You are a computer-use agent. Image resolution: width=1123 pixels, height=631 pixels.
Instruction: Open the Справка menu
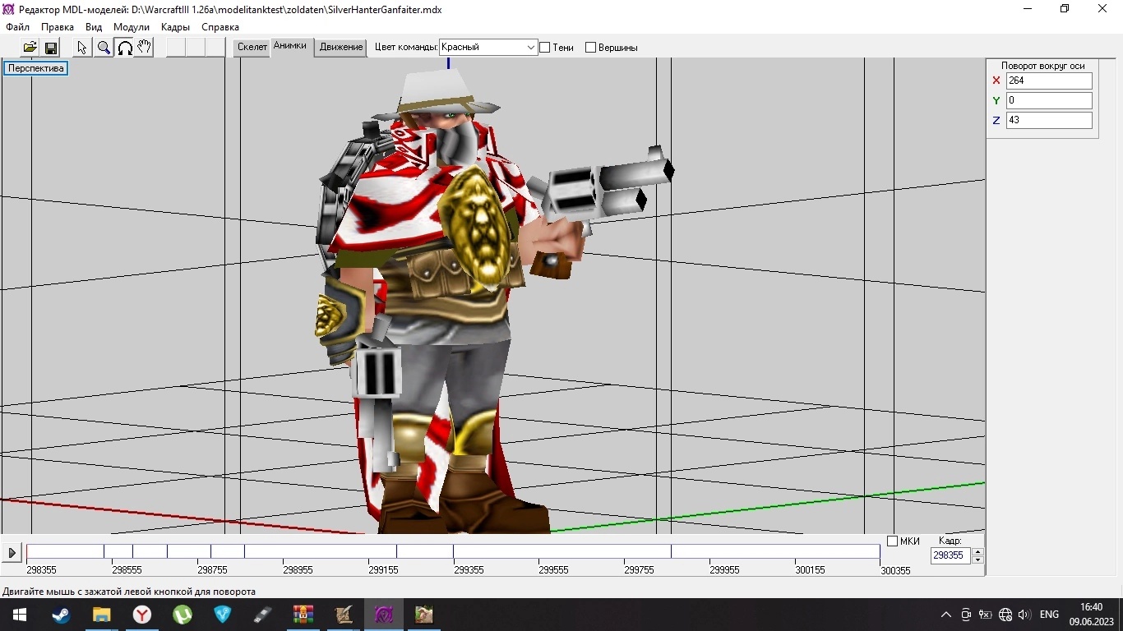tap(220, 27)
